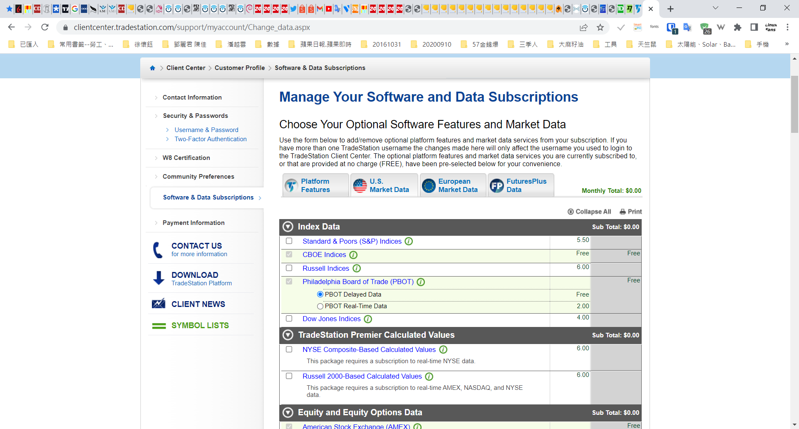
Task: Click the info icon next to Standard & Poors Indices
Action: [409, 241]
